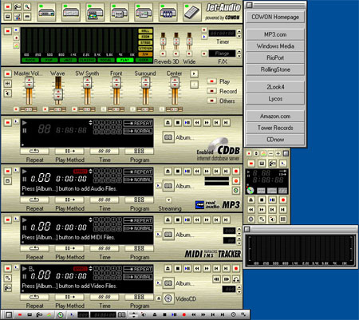Image resolution: width=359 pixels, height=320 pixels.
Task: Open Album list in MP3 player panel
Action: click(168, 186)
